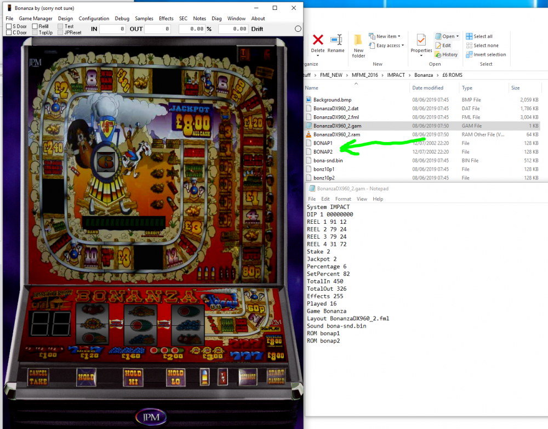Click the Select none icon
The width and height of the screenshot is (548, 429).
coord(469,45)
